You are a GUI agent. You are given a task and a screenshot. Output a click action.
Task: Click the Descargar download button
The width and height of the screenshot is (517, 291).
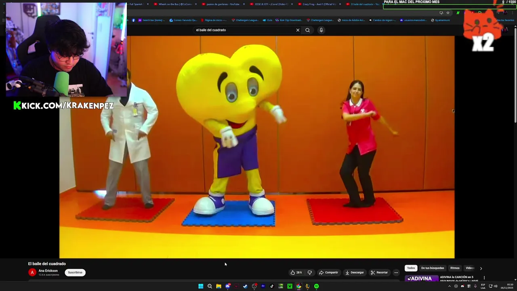pyautogui.click(x=355, y=272)
